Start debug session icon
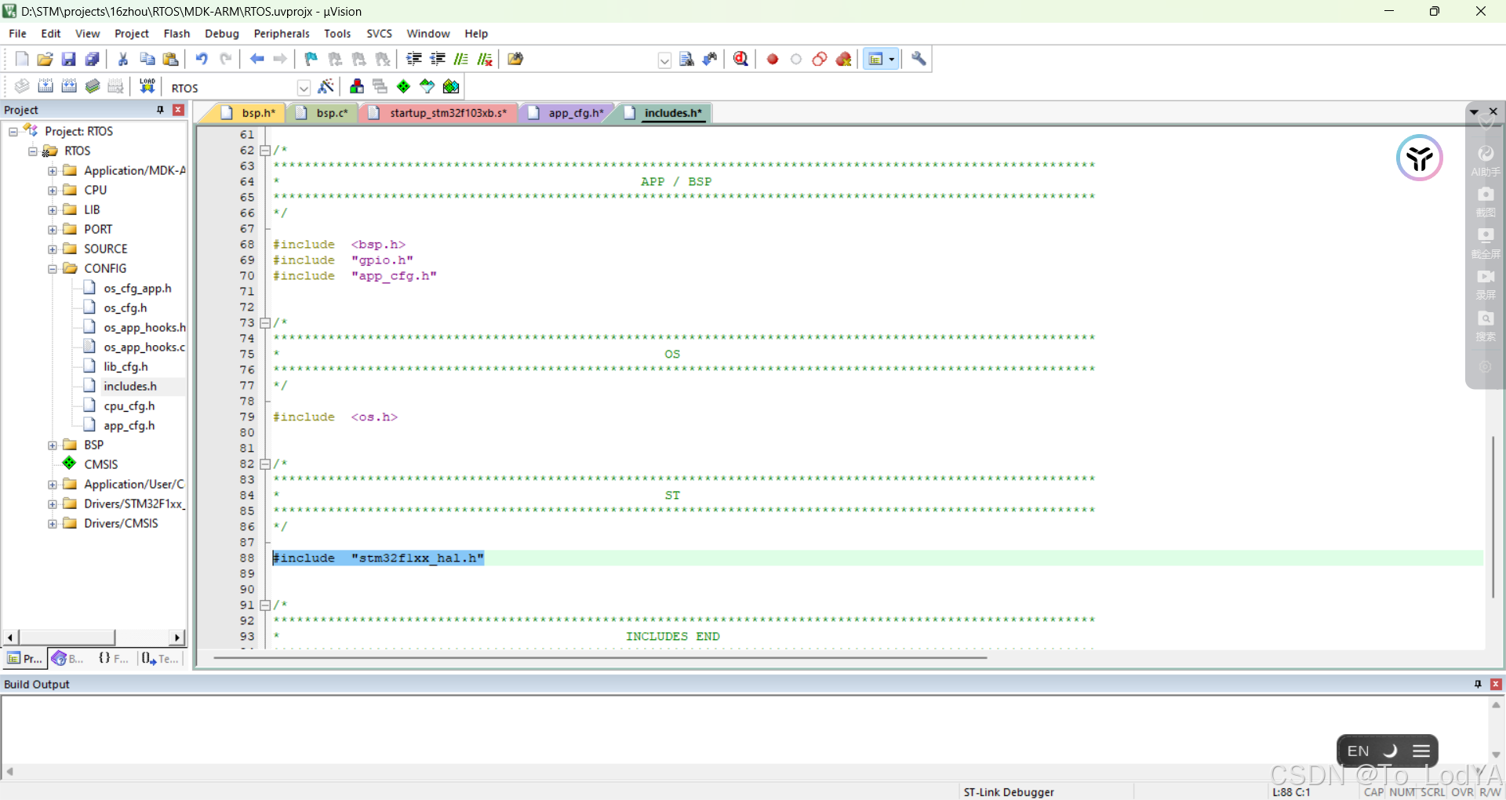 point(741,59)
